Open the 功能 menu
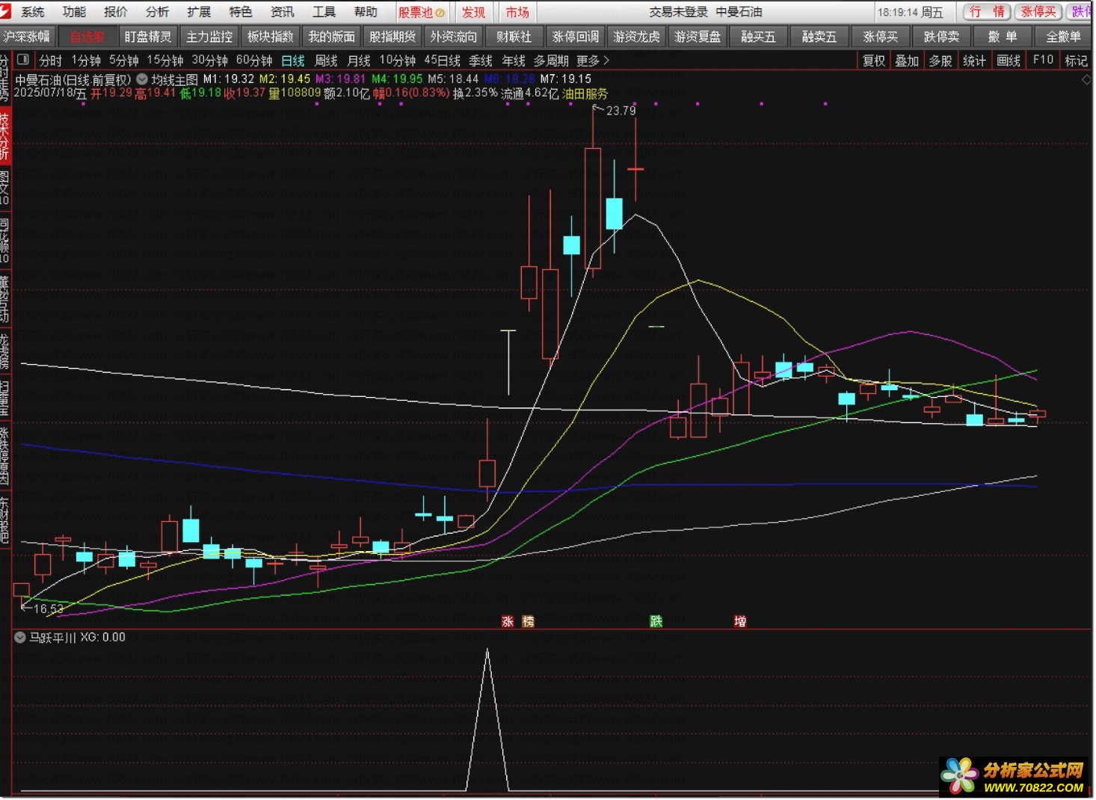Viewport: 1096px width, 800px height. coord(74,12)
